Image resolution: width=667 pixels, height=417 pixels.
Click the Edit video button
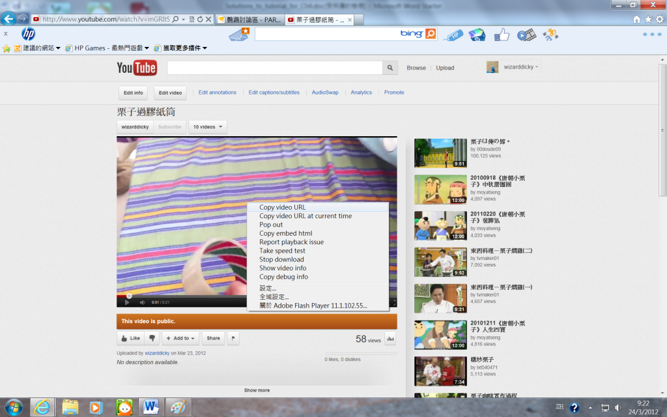(x=170, y=93)
